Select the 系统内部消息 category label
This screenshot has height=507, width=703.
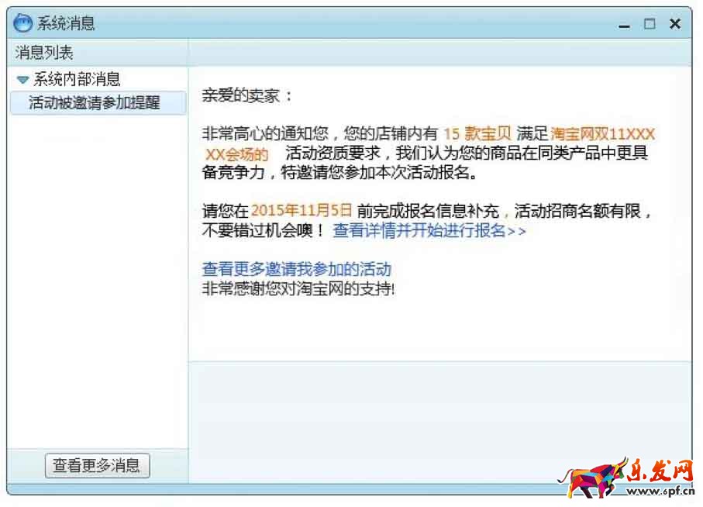(77, 79)
